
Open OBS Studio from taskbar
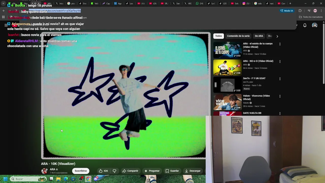(x=81, y=179)
